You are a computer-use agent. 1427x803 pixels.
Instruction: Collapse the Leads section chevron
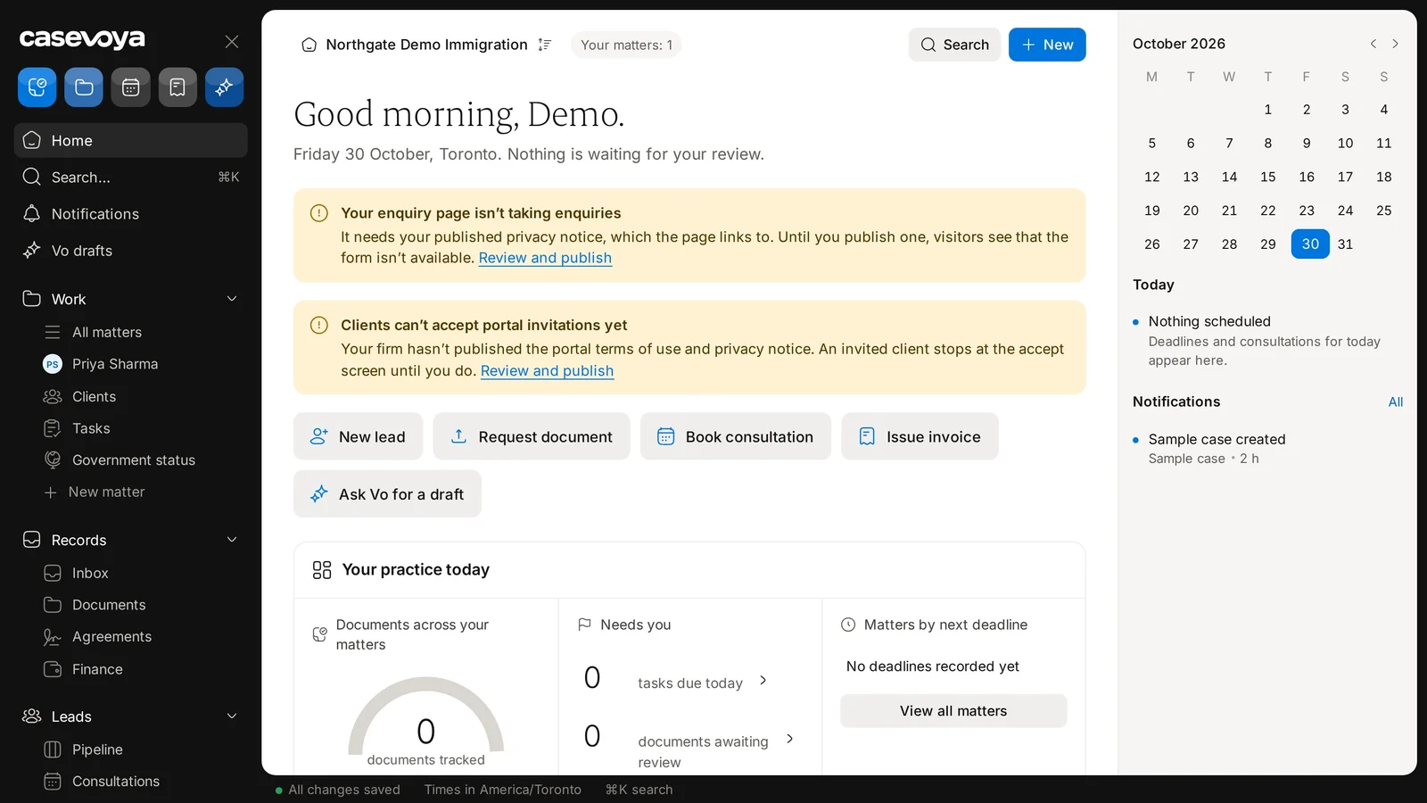(232, 716)
